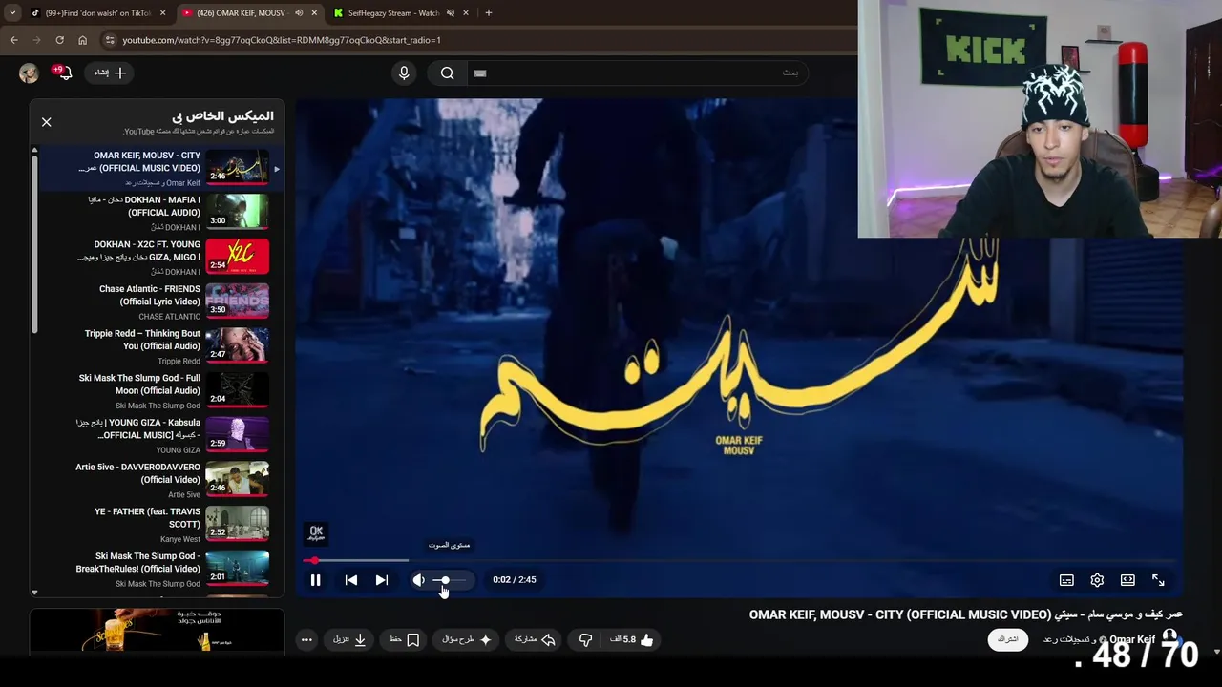Click the youtube.com address bar URL

tap(282, 40)
